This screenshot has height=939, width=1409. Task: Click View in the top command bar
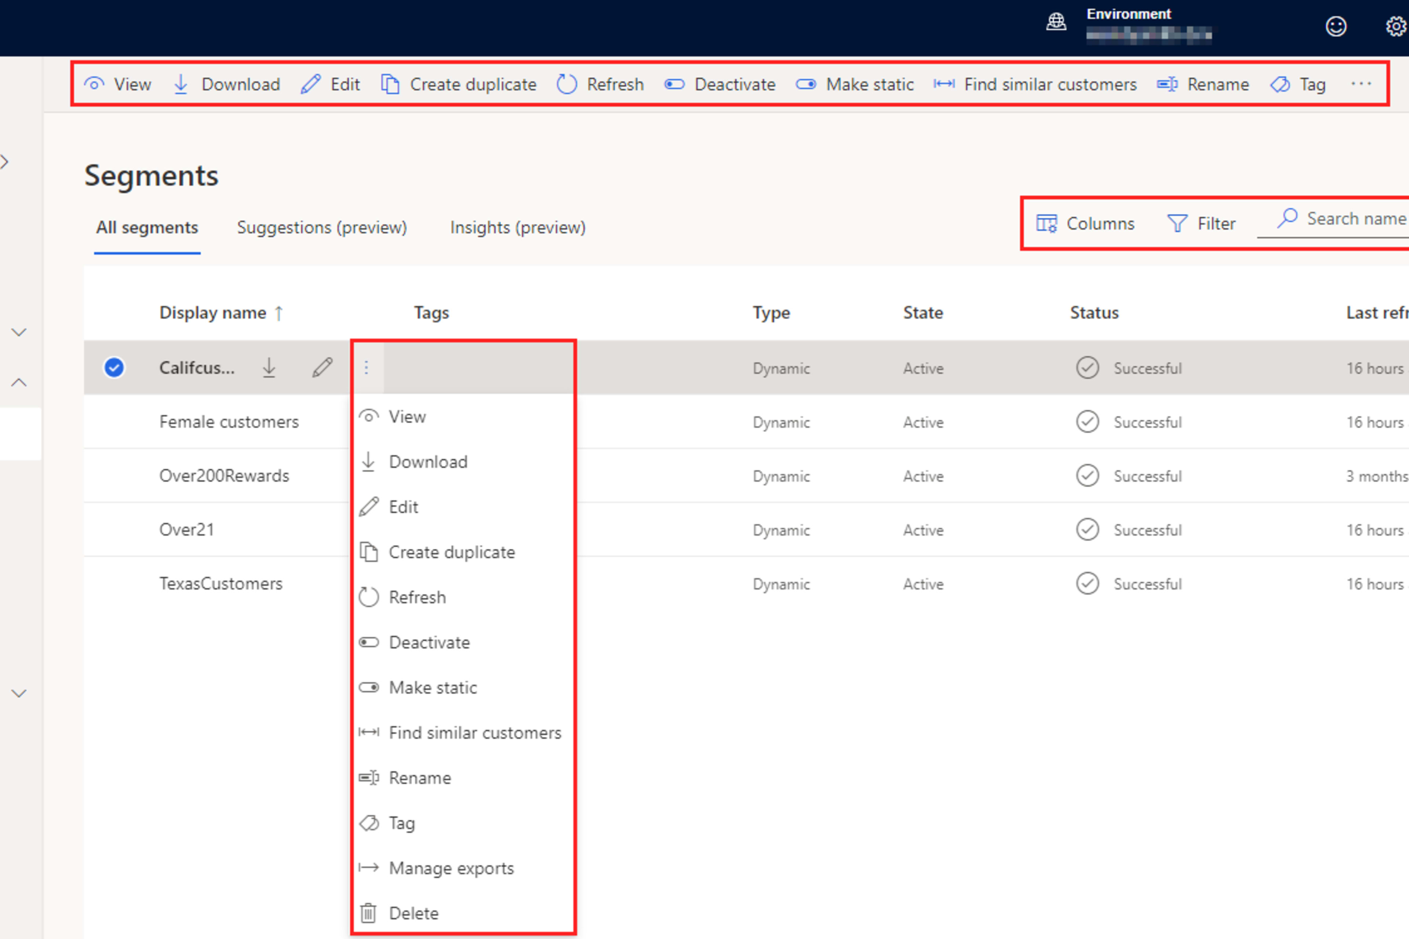pos(117,84)
